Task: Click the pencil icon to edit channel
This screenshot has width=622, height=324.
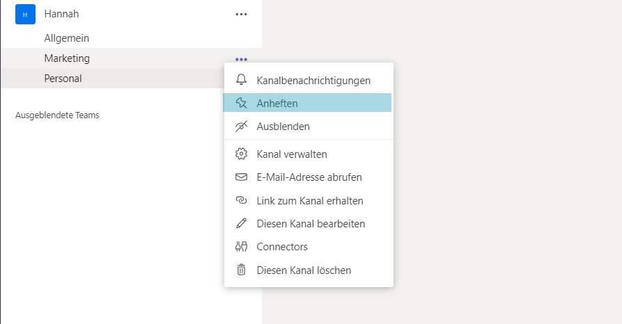Action: point(241,223)
